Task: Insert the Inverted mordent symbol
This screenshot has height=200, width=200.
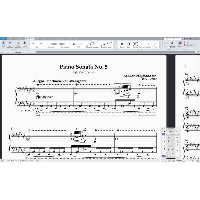Action: pyautogui.click(x=142, y=45)
